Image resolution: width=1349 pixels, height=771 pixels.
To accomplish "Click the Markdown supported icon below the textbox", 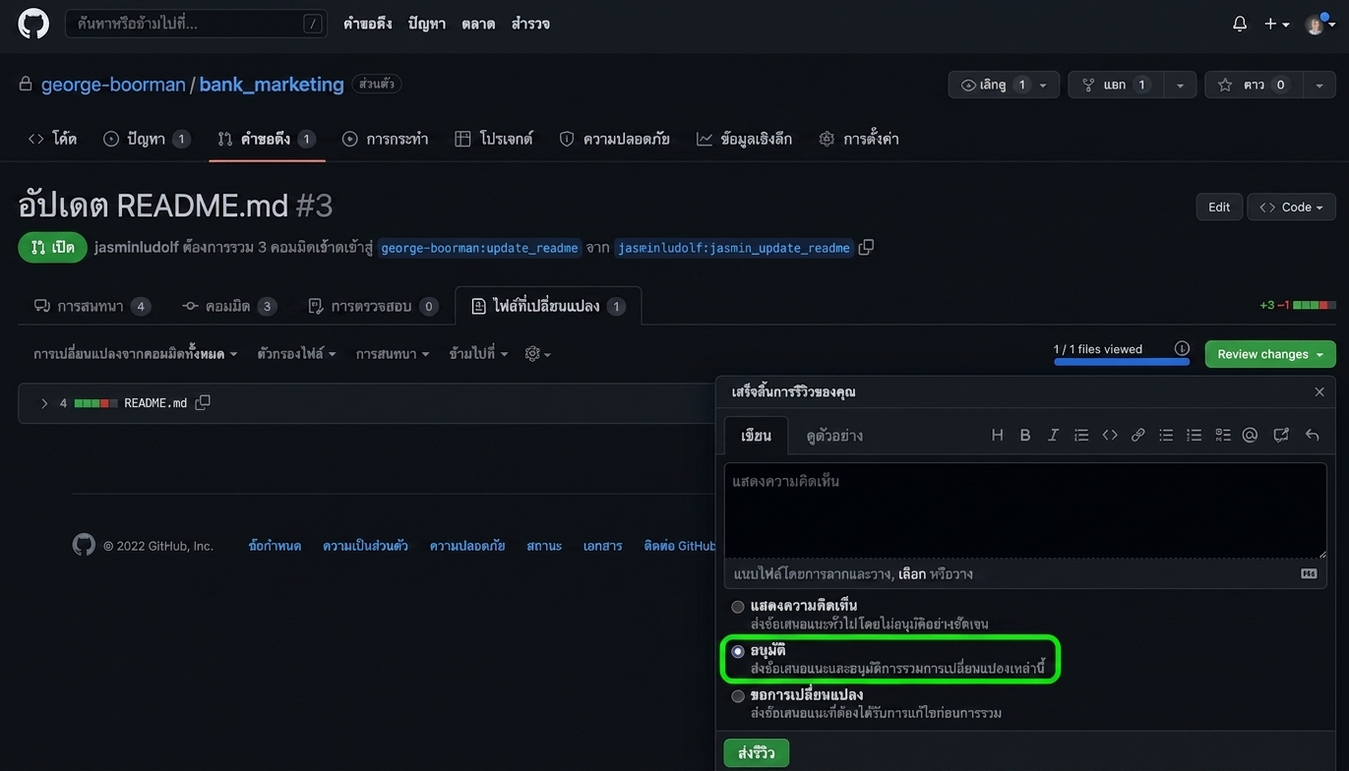I will (x=1309, y=573).
